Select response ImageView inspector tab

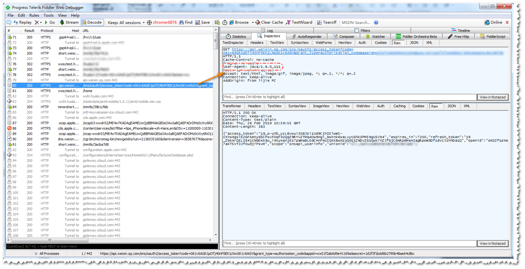321,106
